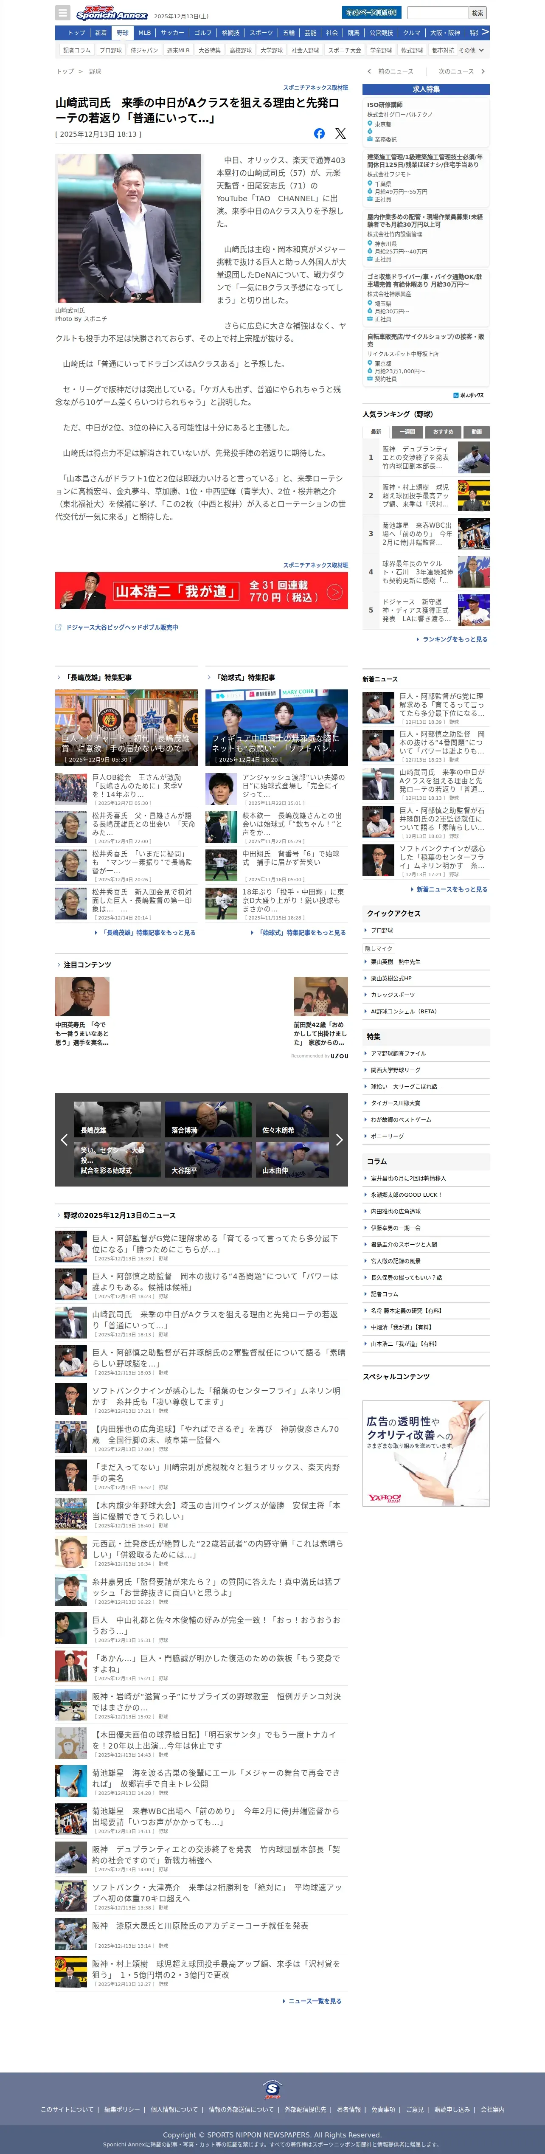Open the 編集ポリシー footer link

(x=122, y=2110)
